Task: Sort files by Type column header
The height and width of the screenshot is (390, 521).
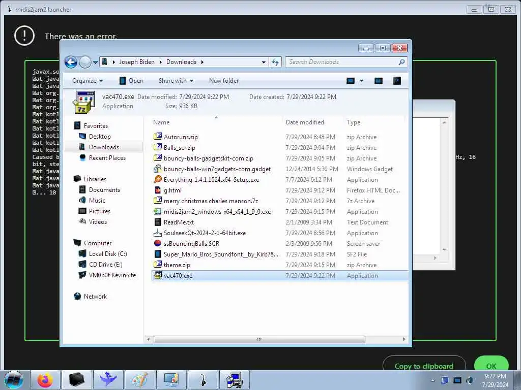Action: 354,122
